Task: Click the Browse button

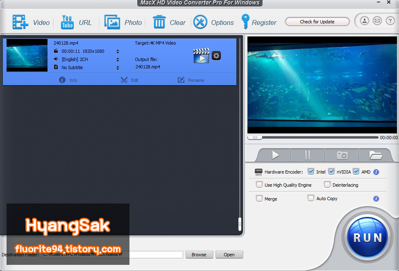Action: point(199,255)
